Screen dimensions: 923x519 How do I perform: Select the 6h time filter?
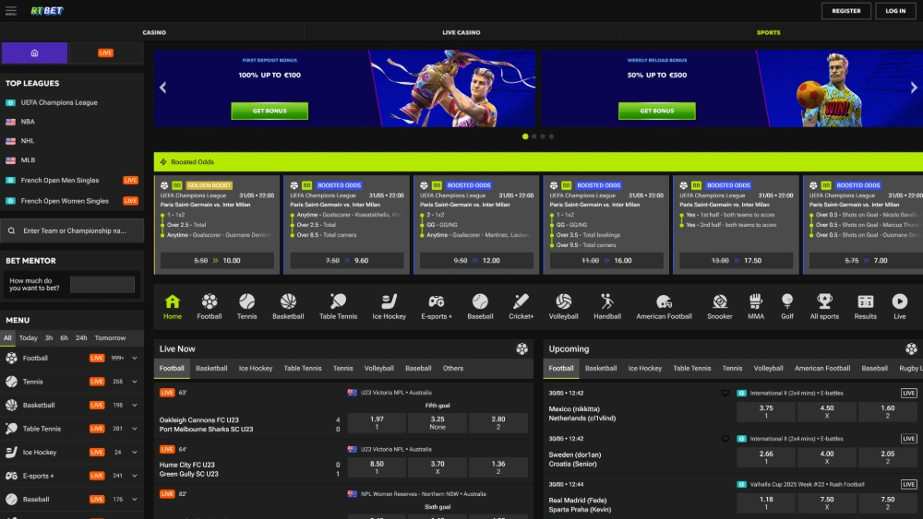point(65,338)
